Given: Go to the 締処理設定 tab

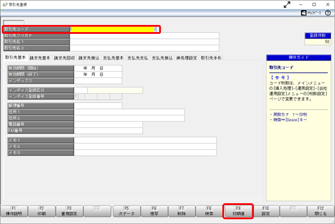Looking at the screenshot, I should [187, 58].
